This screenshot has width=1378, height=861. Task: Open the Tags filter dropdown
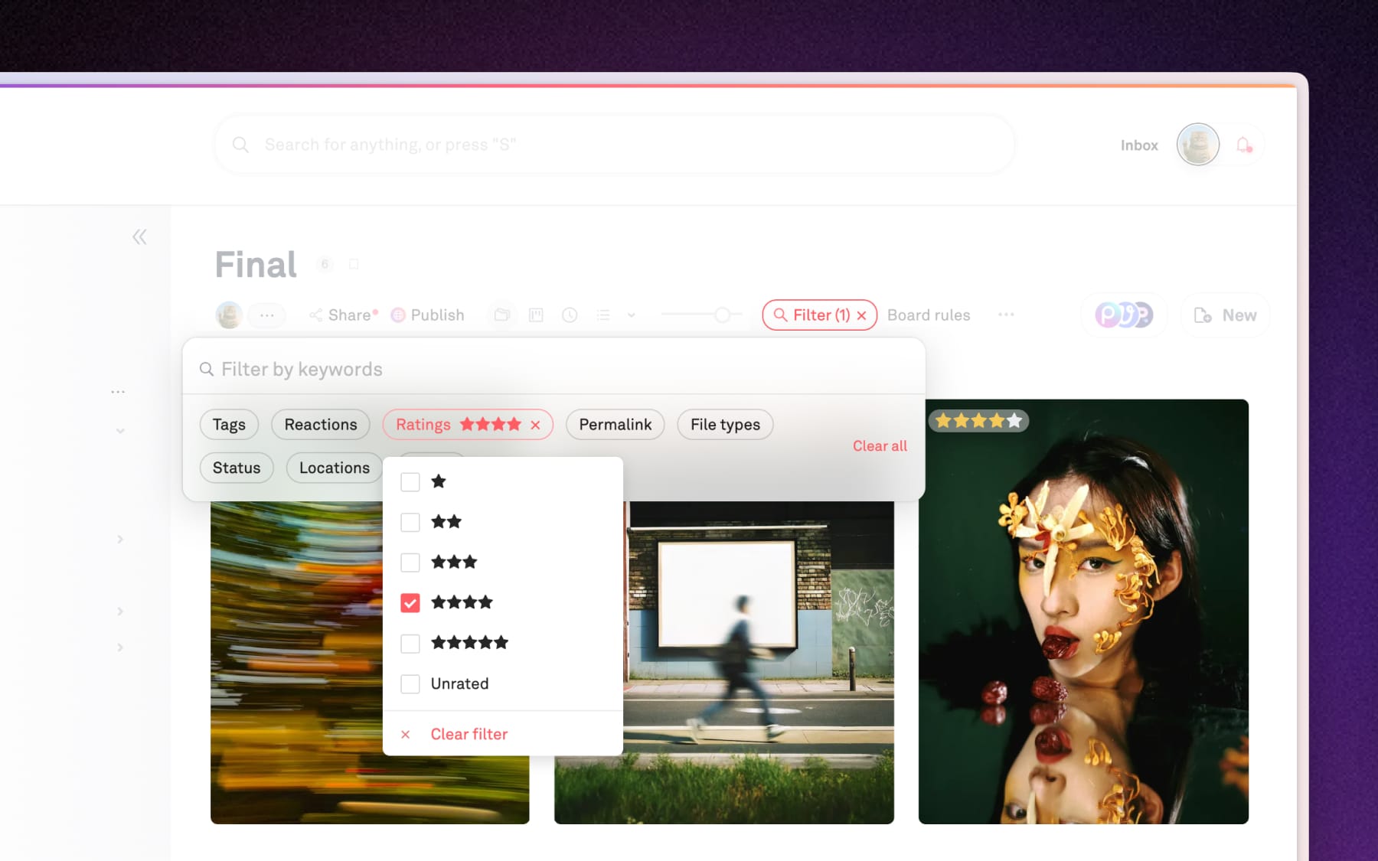coord(229,425)
